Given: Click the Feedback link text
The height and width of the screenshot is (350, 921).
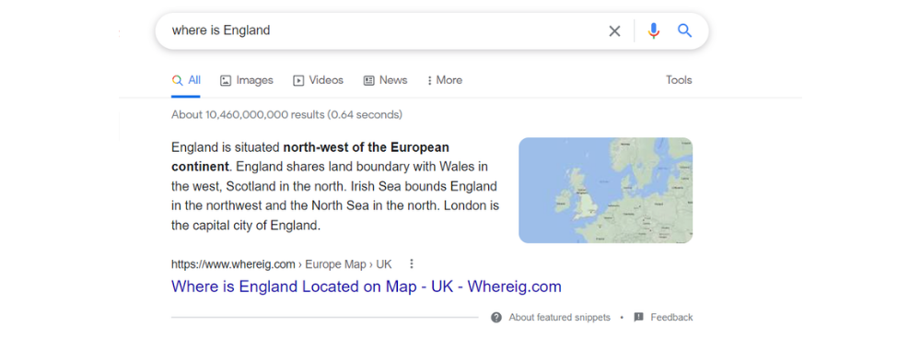Looking at the screenshot, I should (672, 318).
